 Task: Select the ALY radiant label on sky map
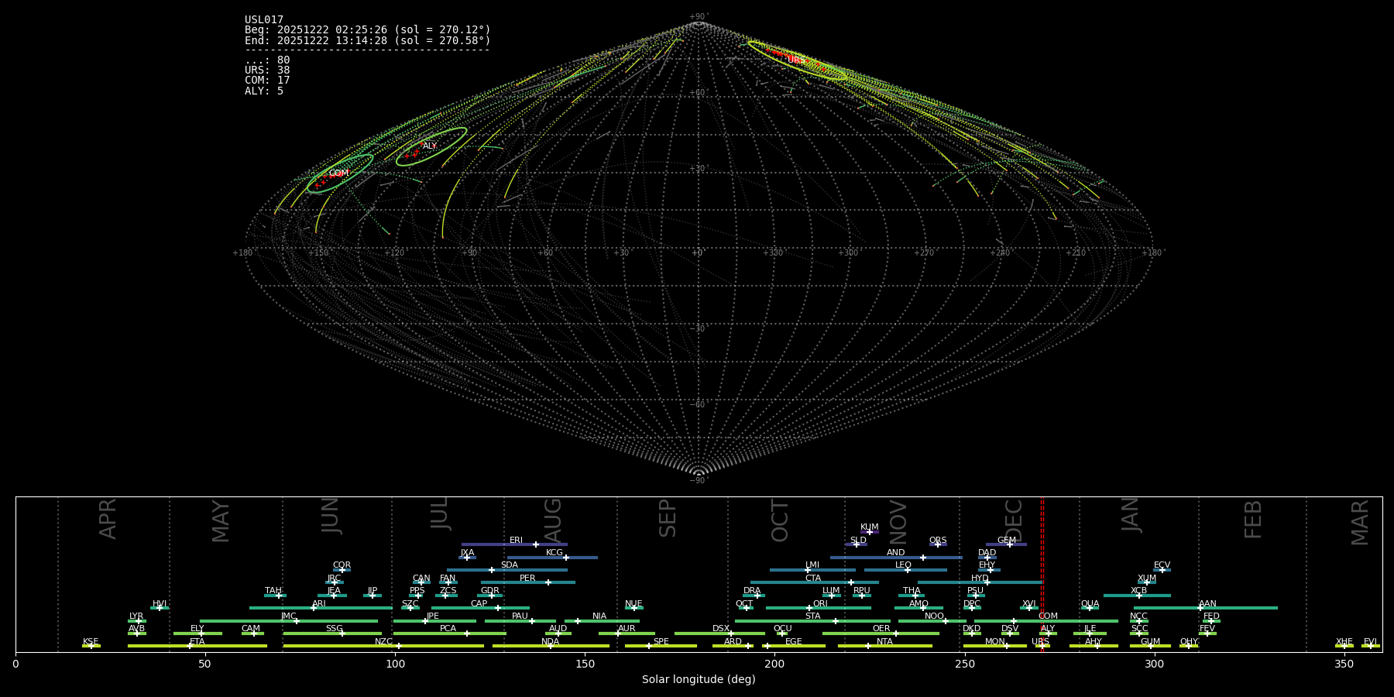[430, 146]
